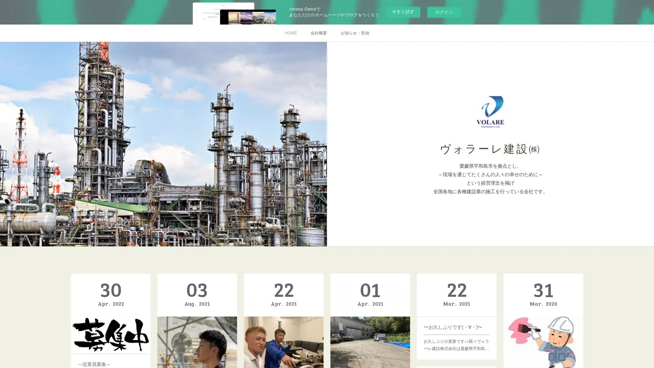Screen dimensions: 654x368
Task: Click the VOLARE company logo
Action: (x=490, y=112)
